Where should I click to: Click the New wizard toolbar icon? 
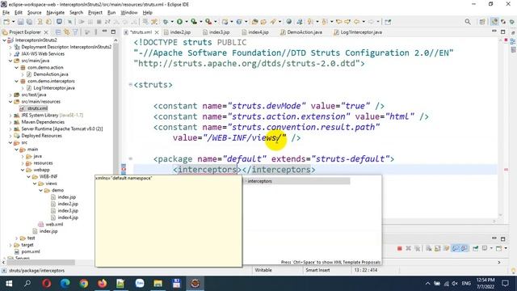coord(6,22)
